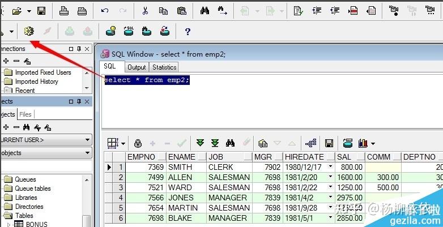
Task: Click Query by example binoculars in result grid
Action: pyautogui.click(x=230, y=143)
